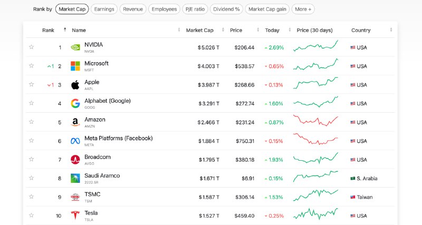Click the NVIDIA logo icon
Image resolution: width=422 pixels, height=225 pixels.
click(75, 47)
